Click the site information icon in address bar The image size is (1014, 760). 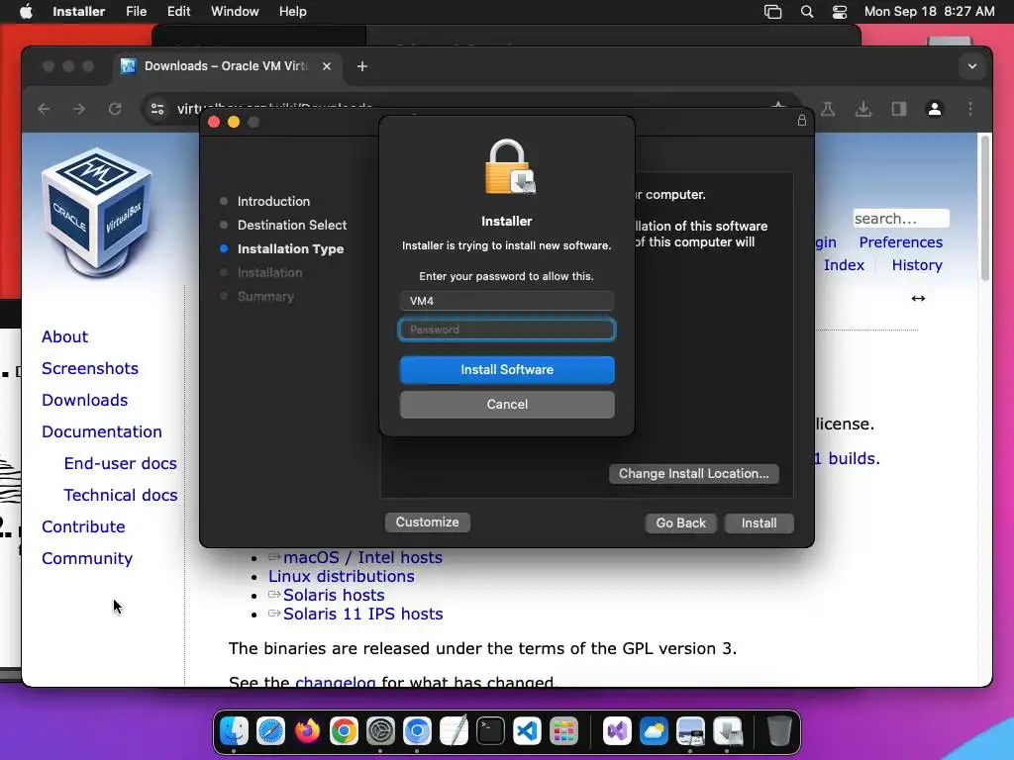point(157,109)
